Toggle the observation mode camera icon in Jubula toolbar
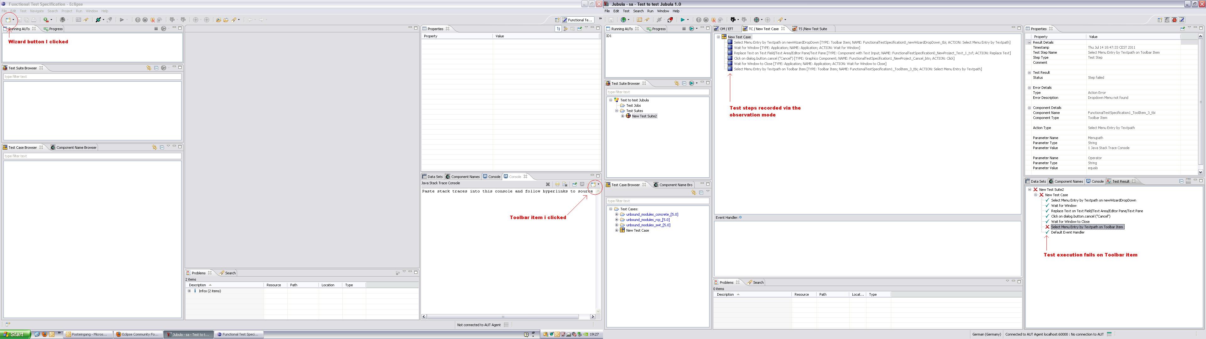1206x339 pixels. [733, 20]
